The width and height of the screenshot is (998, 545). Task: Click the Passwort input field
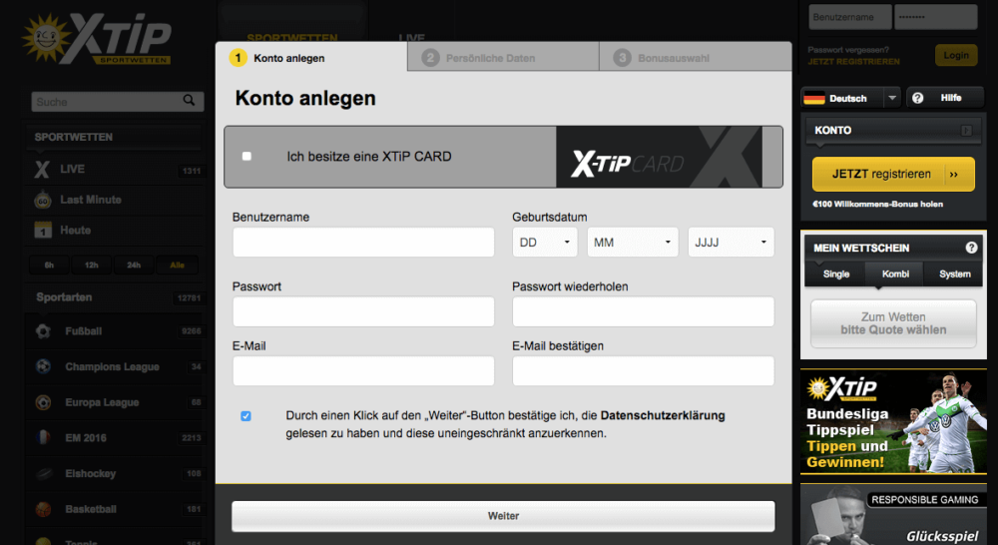click(x=363, y=311)
